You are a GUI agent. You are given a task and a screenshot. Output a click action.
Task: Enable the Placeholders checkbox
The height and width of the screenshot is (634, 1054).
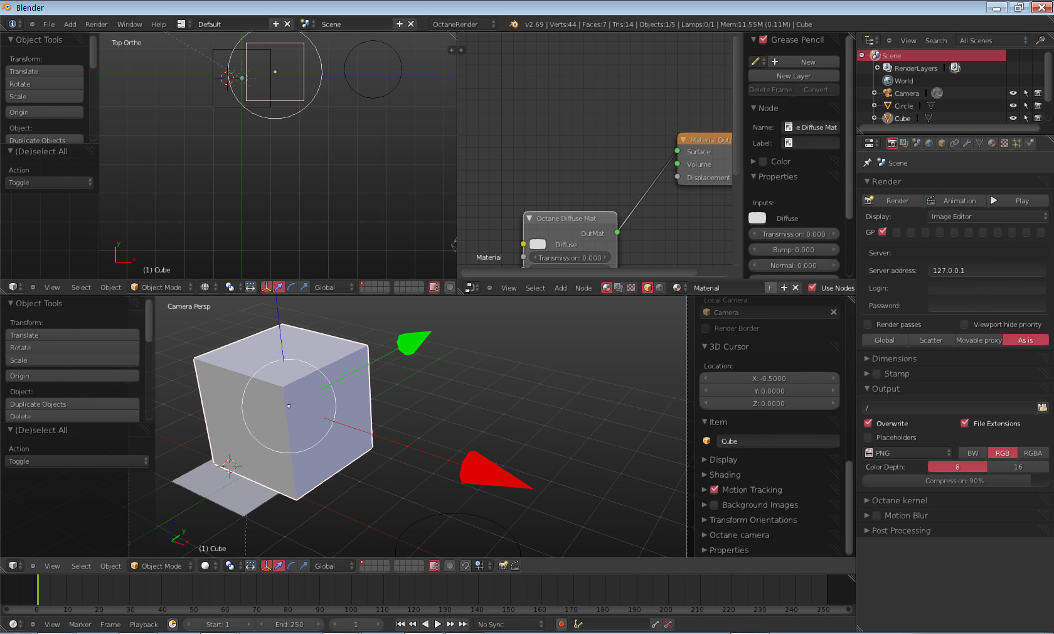[868, 438]
